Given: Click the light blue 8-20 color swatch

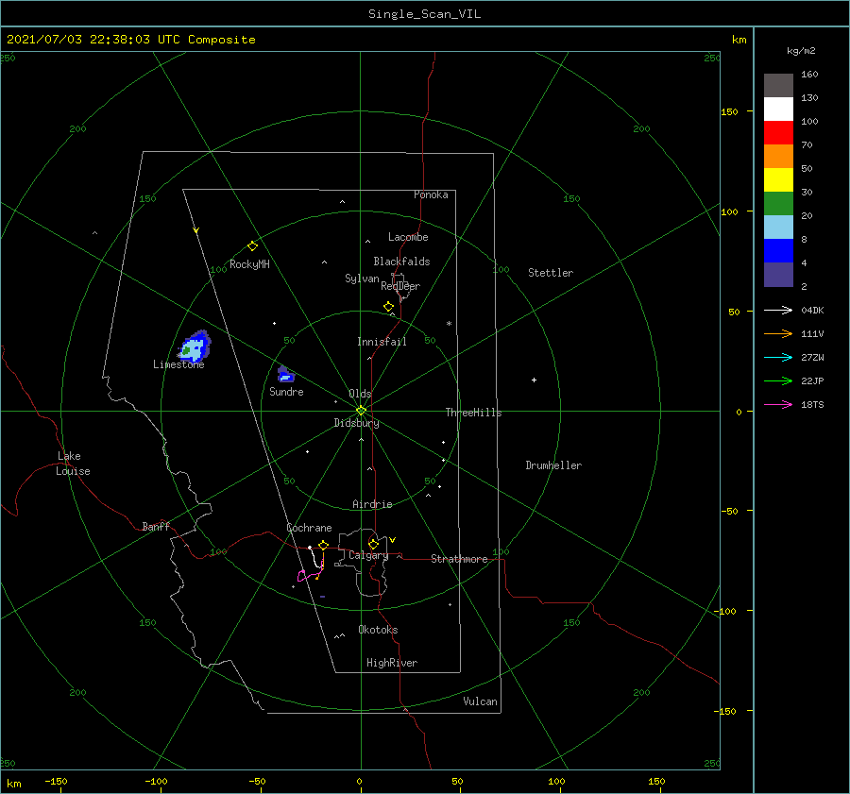Looking at the screenshot, I should pos(778,228).
